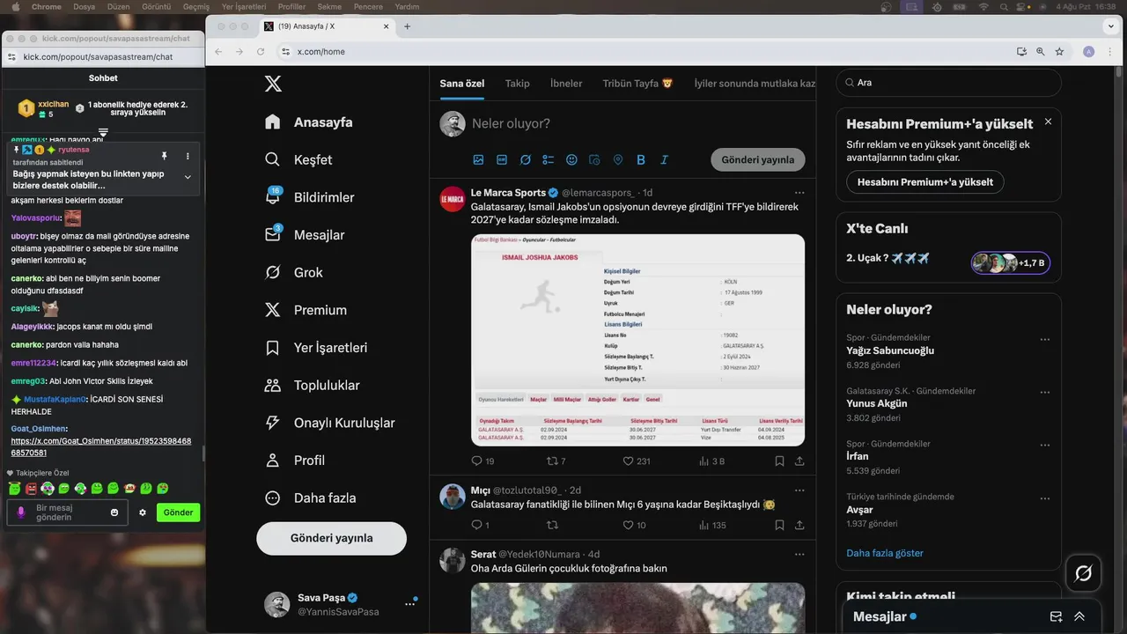The height and width of the screenshot is (634, 1127).
Task: Join the 2. Uçak live space
Action: [1011, 262]
